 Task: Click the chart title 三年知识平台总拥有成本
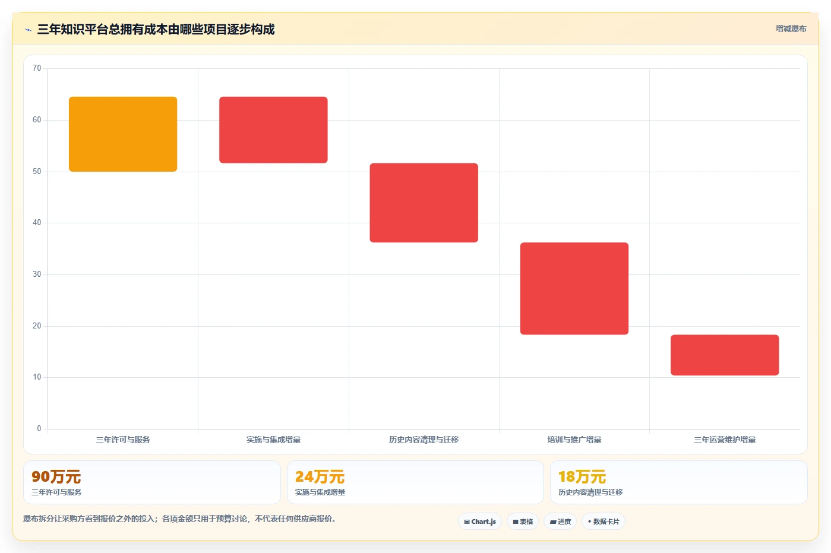(156, 29)
